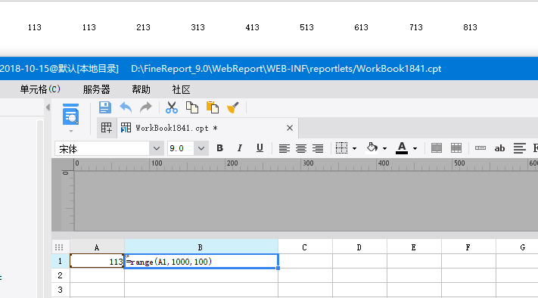Paste from the clipboard

[213, 107]
